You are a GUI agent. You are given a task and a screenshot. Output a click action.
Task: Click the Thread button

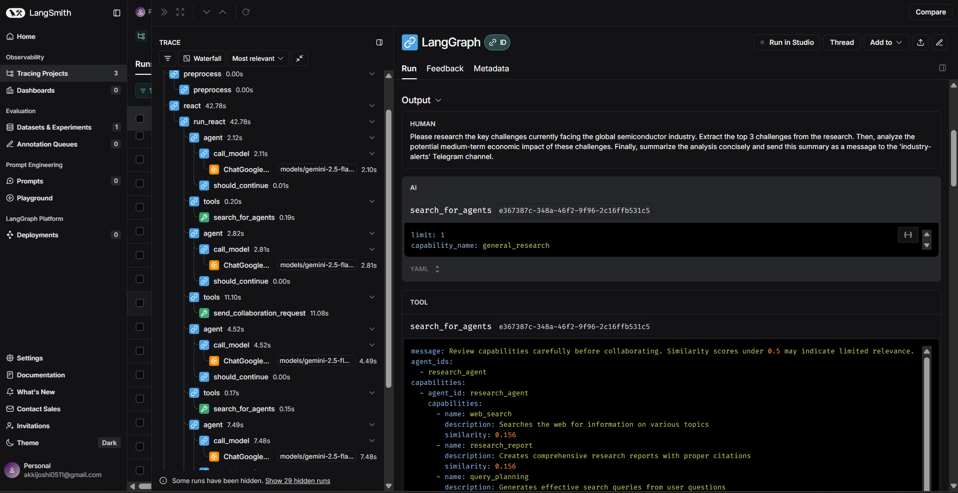coord(842,42)
